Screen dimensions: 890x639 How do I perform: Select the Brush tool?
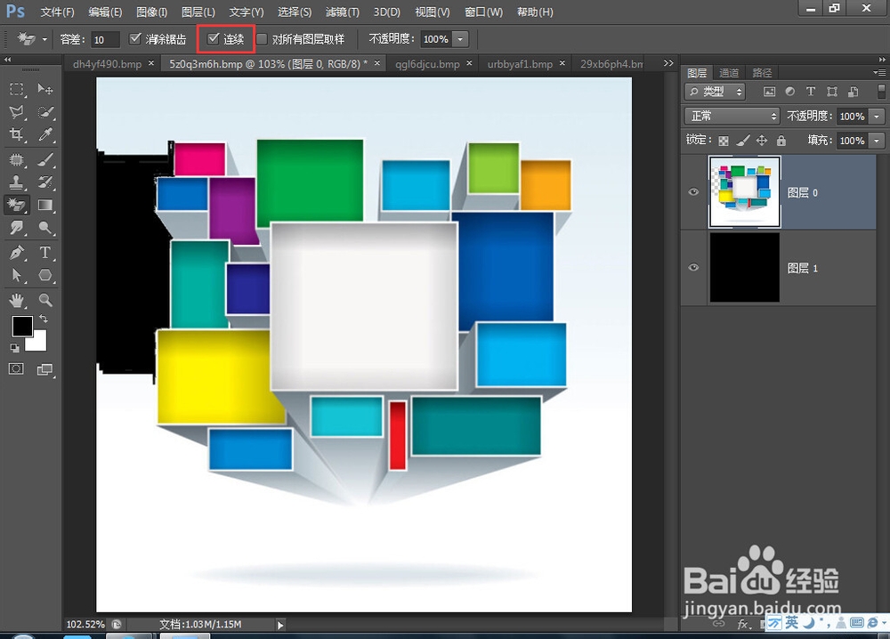pos(45,160)
